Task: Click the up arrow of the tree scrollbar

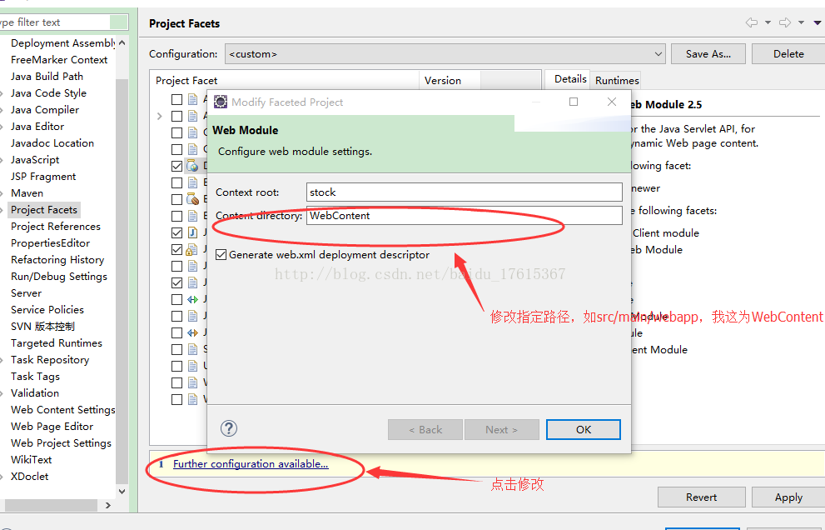Action: [122, 42]
